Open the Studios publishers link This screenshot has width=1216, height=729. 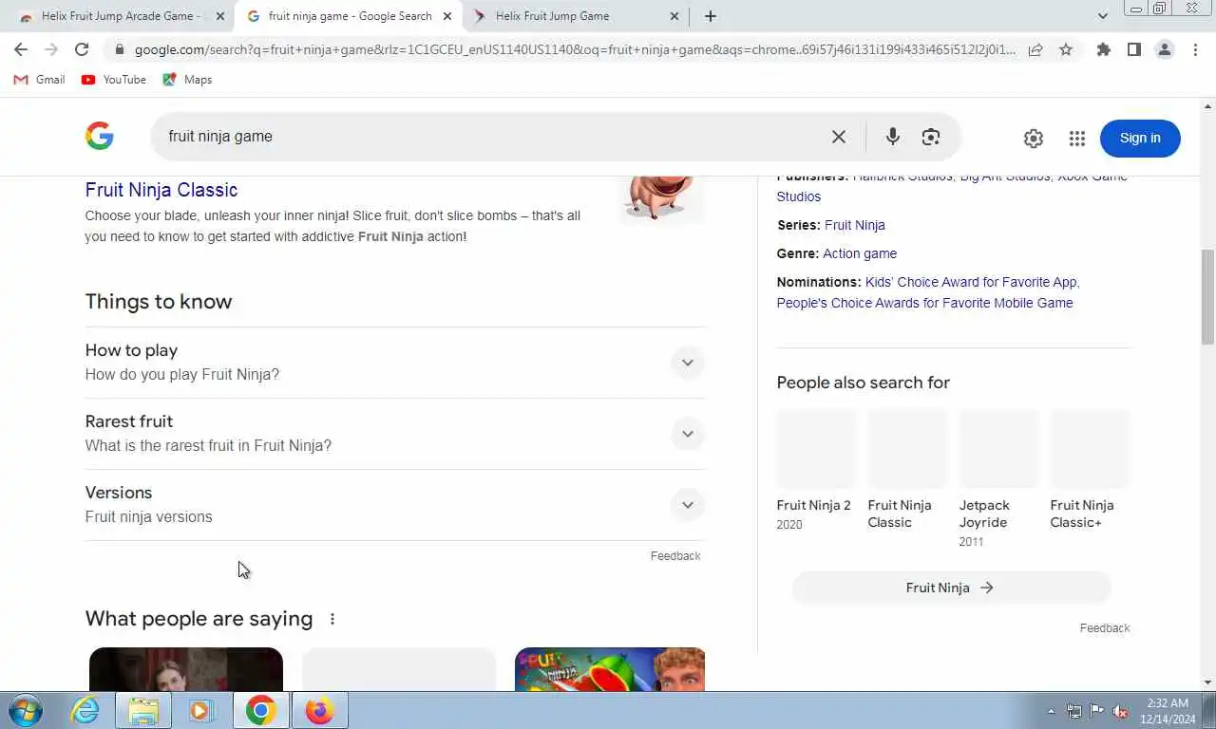(798, 196)
